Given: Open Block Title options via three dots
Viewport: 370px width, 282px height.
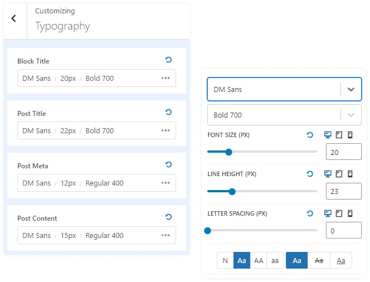Looking at the screenshot, I should pos(165,78).
